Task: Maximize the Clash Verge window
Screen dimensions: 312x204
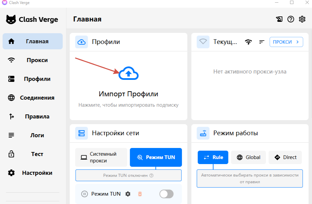Action: pyautogui.click(x=292, y=2)
